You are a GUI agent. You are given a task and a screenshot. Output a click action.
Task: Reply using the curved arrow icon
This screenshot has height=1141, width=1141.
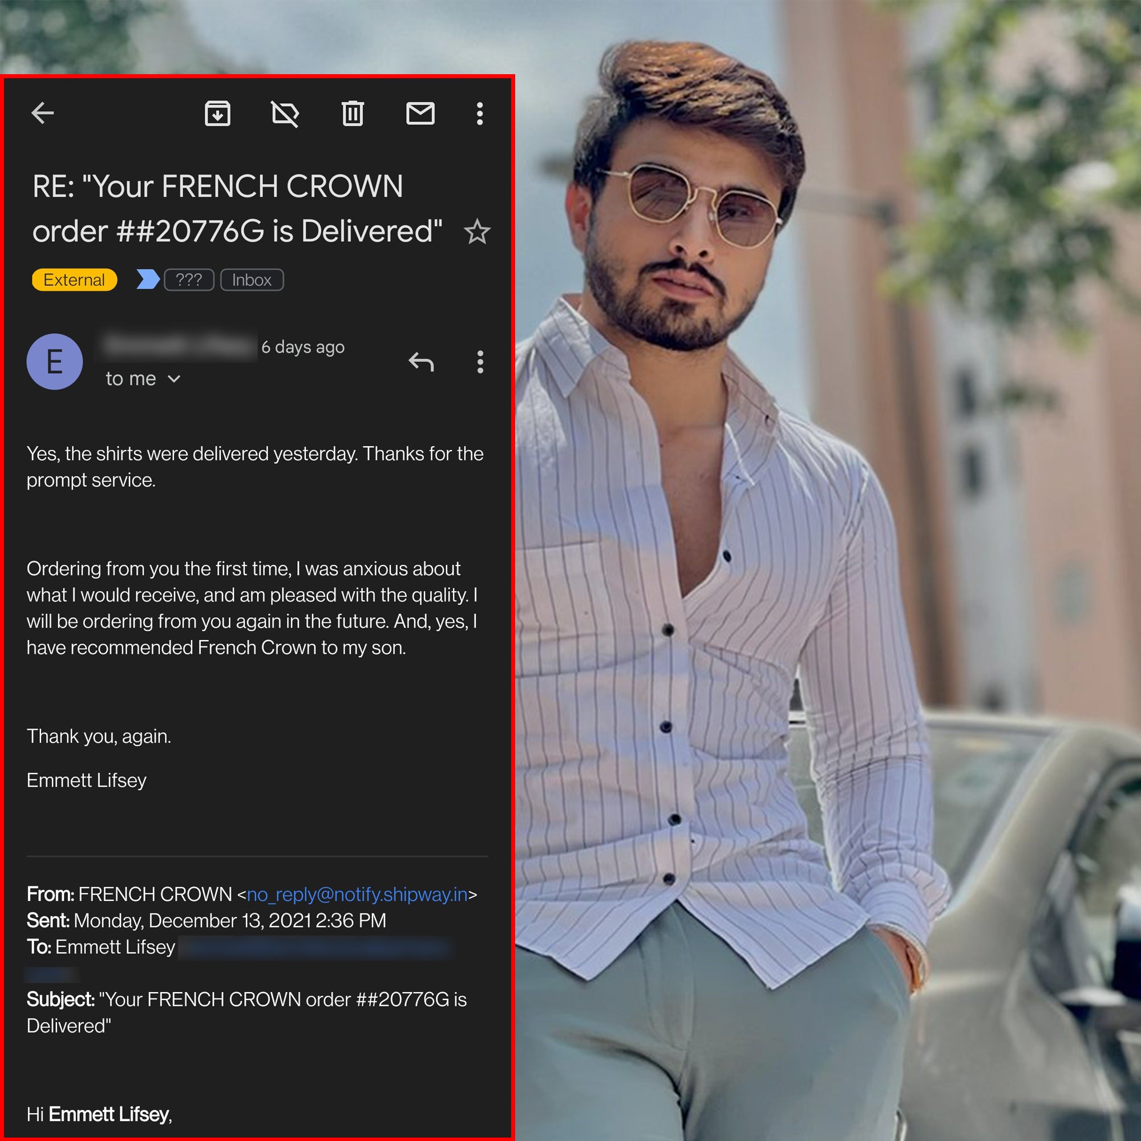[421, 362]
